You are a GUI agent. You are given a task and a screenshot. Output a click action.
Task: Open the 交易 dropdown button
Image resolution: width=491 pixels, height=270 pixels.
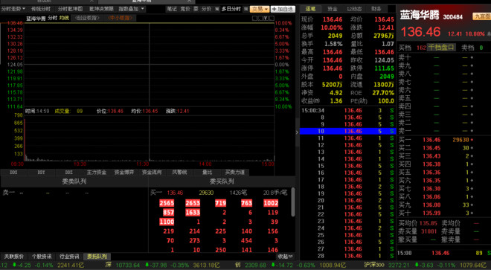pyautogui.click(x=260, y=9)
